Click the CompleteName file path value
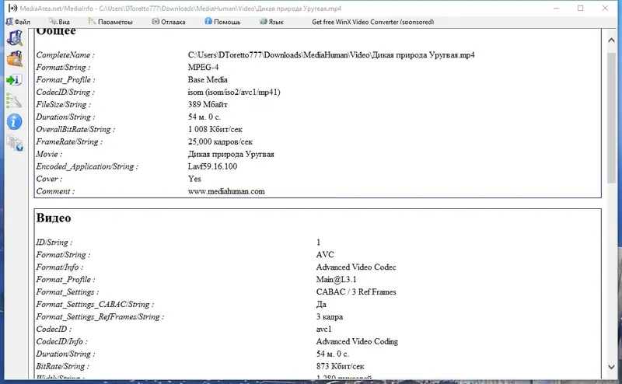This screenshot has width=622, height=384. coord(331,54)
